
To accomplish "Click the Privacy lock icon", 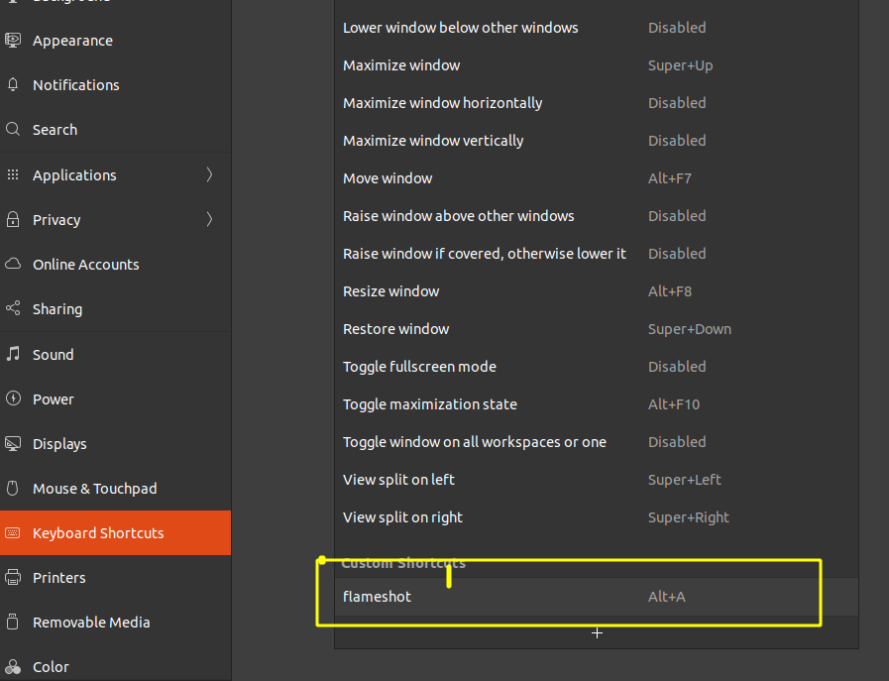I will click(x=13, y=219).
